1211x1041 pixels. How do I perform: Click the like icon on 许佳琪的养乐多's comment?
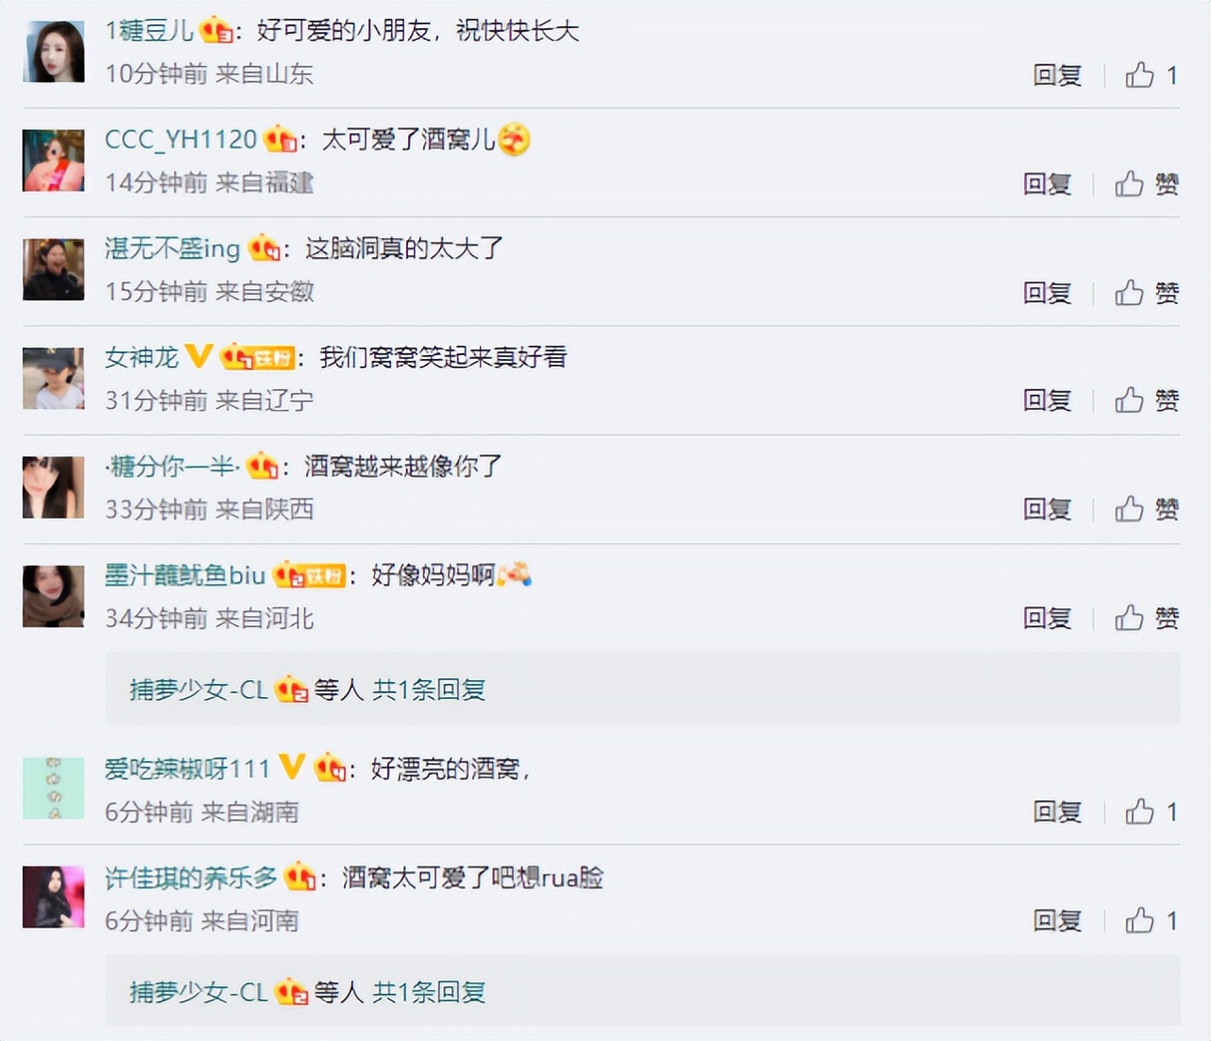click(x=1137, y=919)
